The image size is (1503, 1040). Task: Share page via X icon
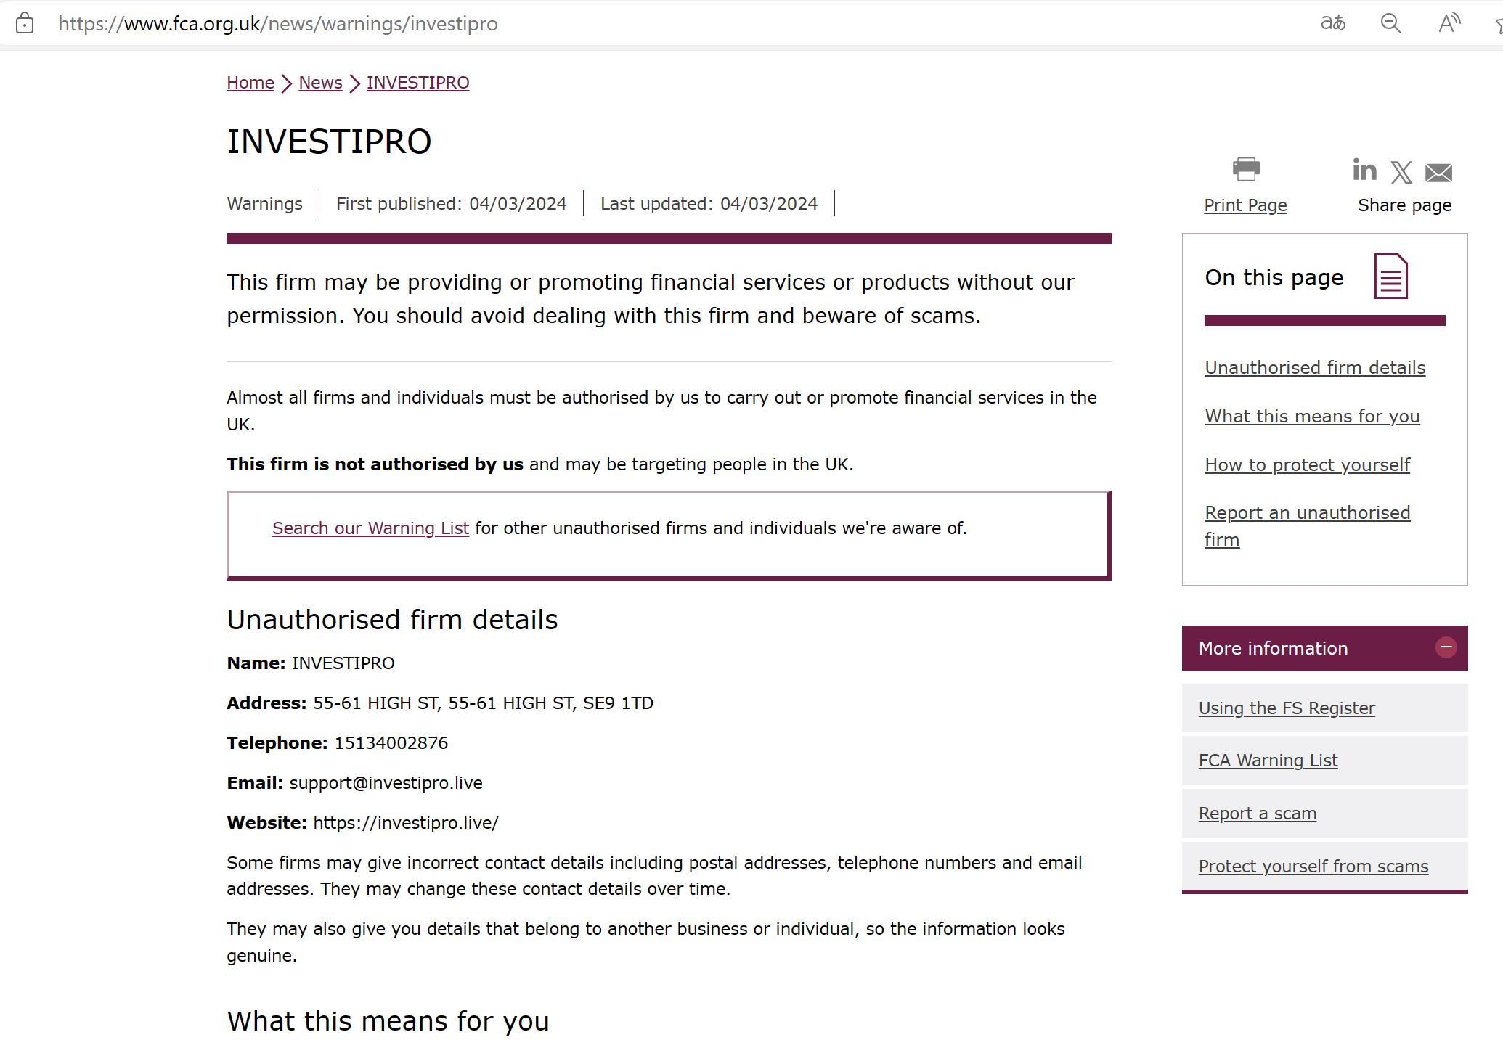(1401, 173)
